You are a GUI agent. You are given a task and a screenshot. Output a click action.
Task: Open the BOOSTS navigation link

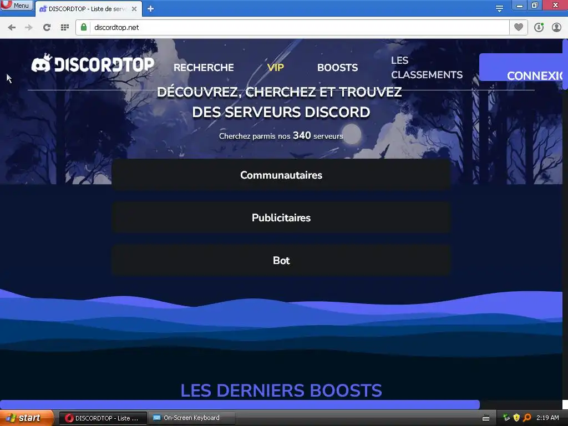(338, 68)
